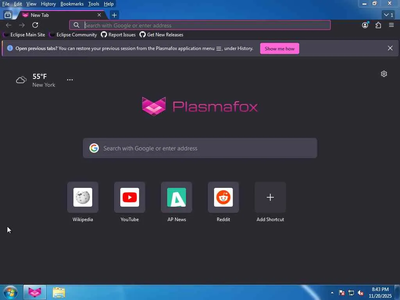
Task: Reload the current page
Action: [35, 25]
